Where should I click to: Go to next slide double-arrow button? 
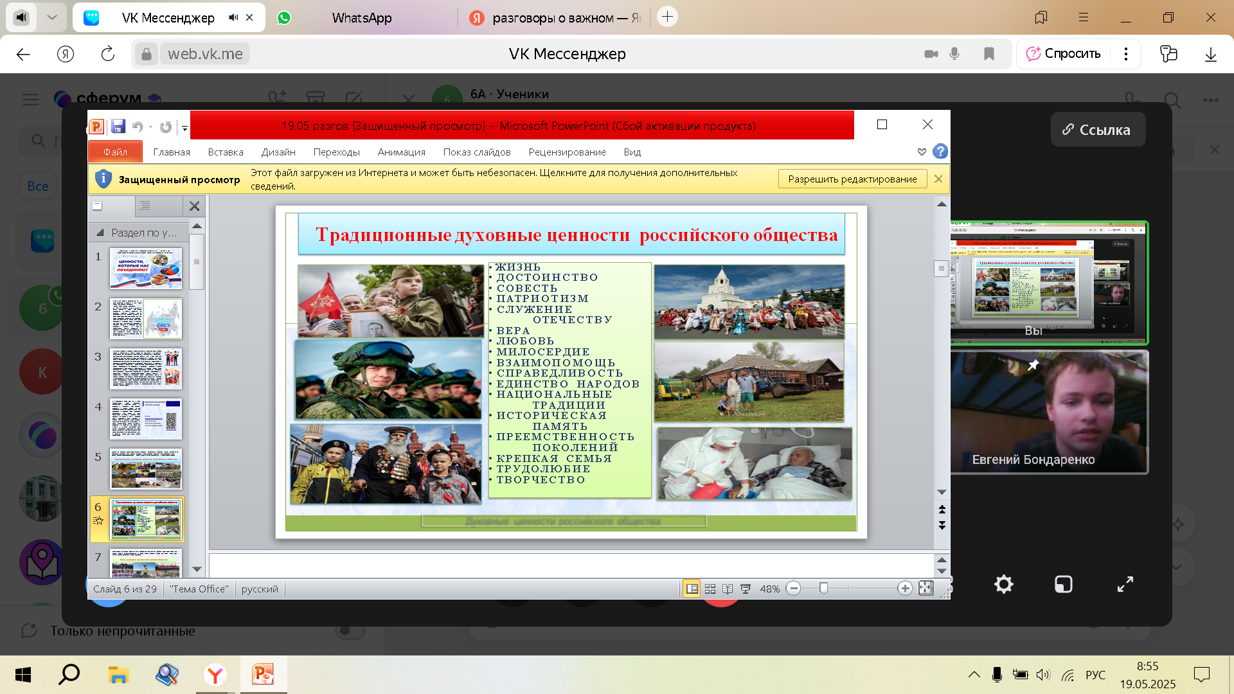(x=942, y=526)
